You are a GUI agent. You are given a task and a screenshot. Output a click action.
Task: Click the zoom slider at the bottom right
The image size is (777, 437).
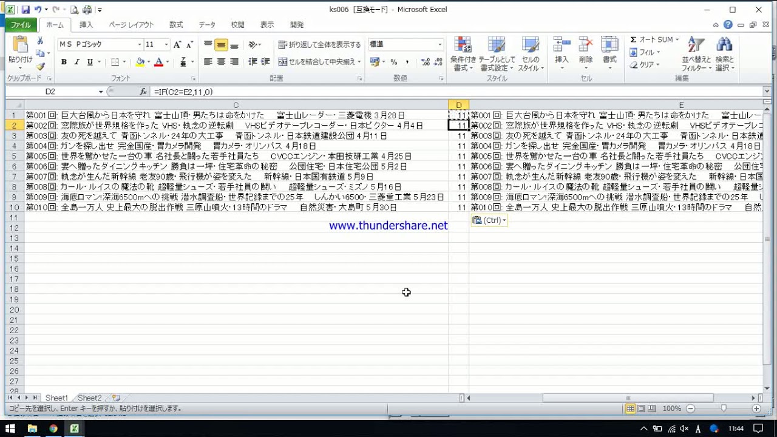[x=723, y=408]
